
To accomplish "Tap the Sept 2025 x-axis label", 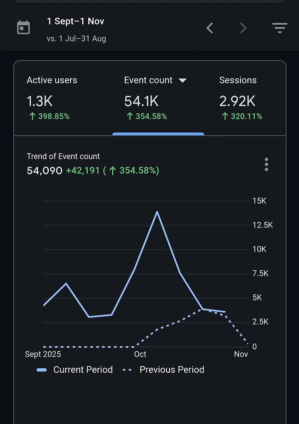I will point(43,354).
